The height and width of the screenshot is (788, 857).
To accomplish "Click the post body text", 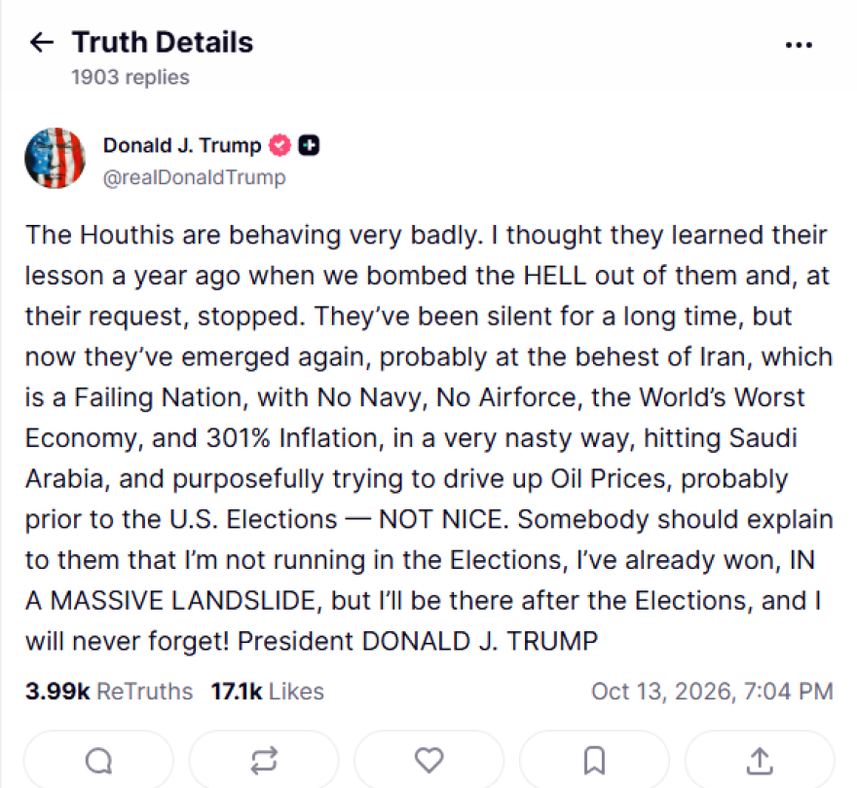I will [x=429, y=437].
